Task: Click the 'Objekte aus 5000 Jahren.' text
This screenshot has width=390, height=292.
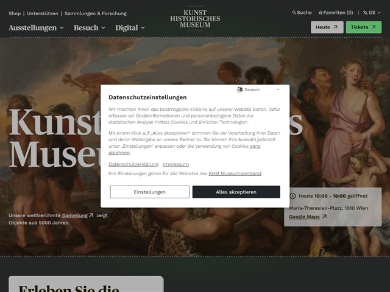Action: (x=39, y=223)
